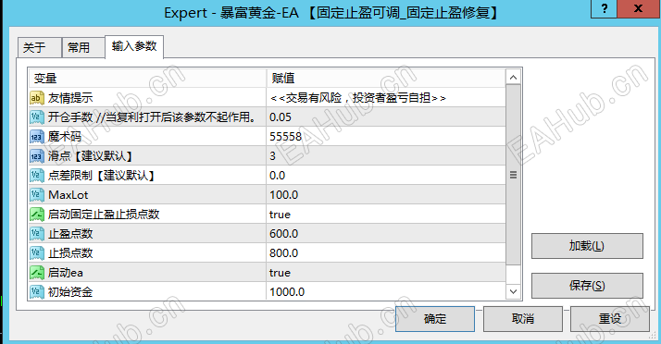Switch to the 关于 tab
Image resolution: width=661 pixels, height=344 pixels.
coord(39,47)
